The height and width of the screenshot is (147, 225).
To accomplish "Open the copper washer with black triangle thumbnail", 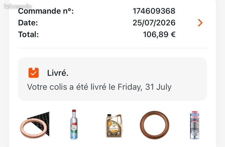I will tap(35, 125).
